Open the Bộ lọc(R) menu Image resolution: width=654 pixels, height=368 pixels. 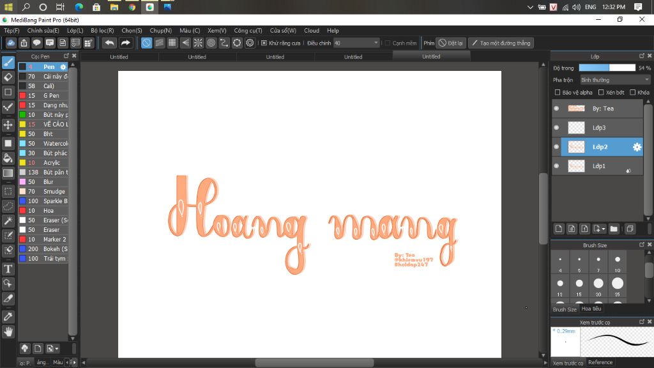[x=102, y=31]
